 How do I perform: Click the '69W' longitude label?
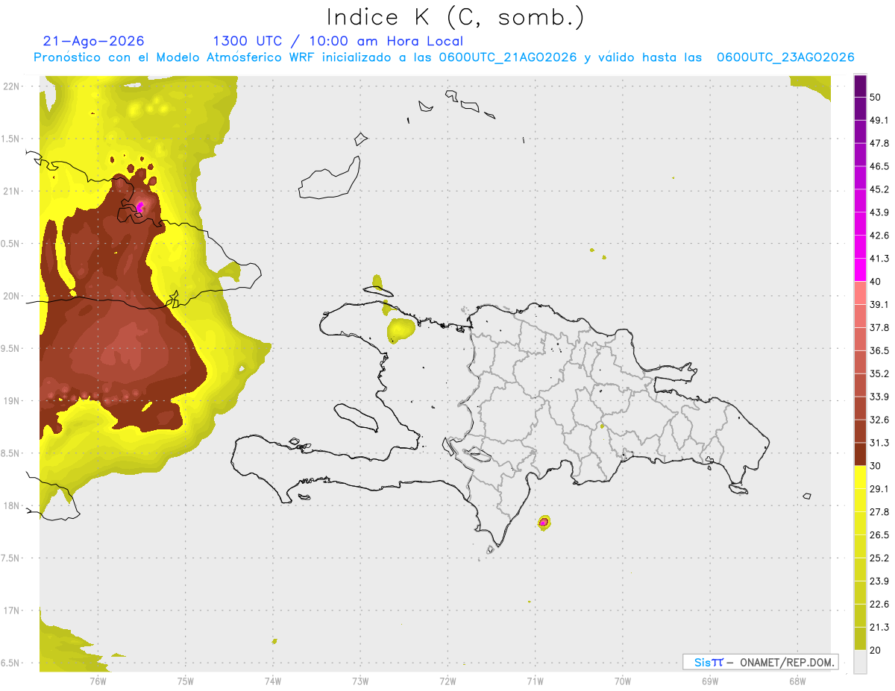710,681
